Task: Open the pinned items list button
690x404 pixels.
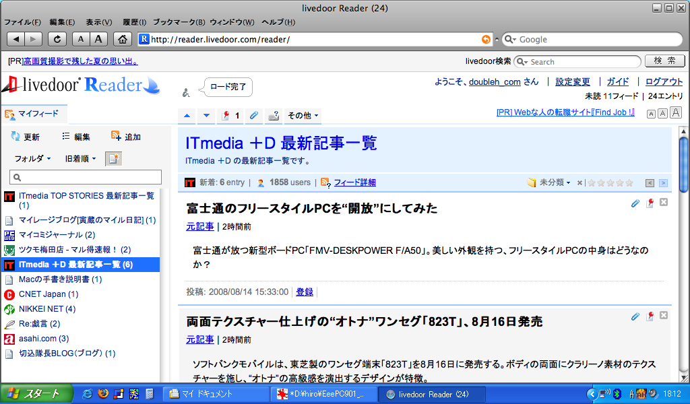Action: [230, 116]
